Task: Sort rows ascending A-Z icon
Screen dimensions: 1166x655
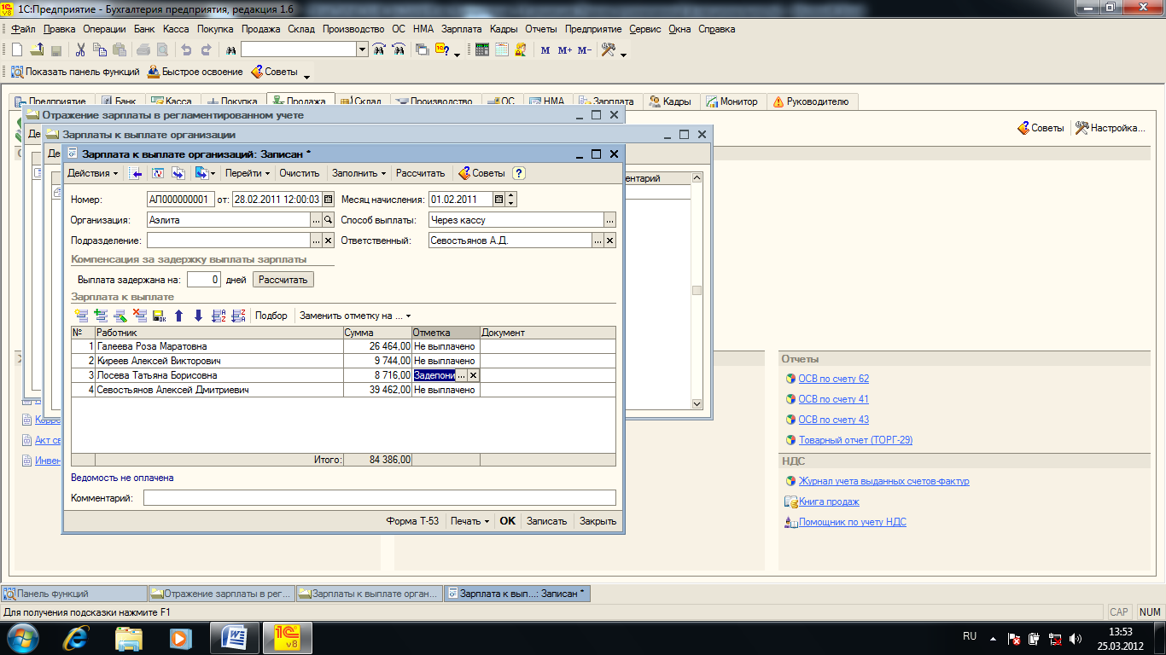Action: 218,316
